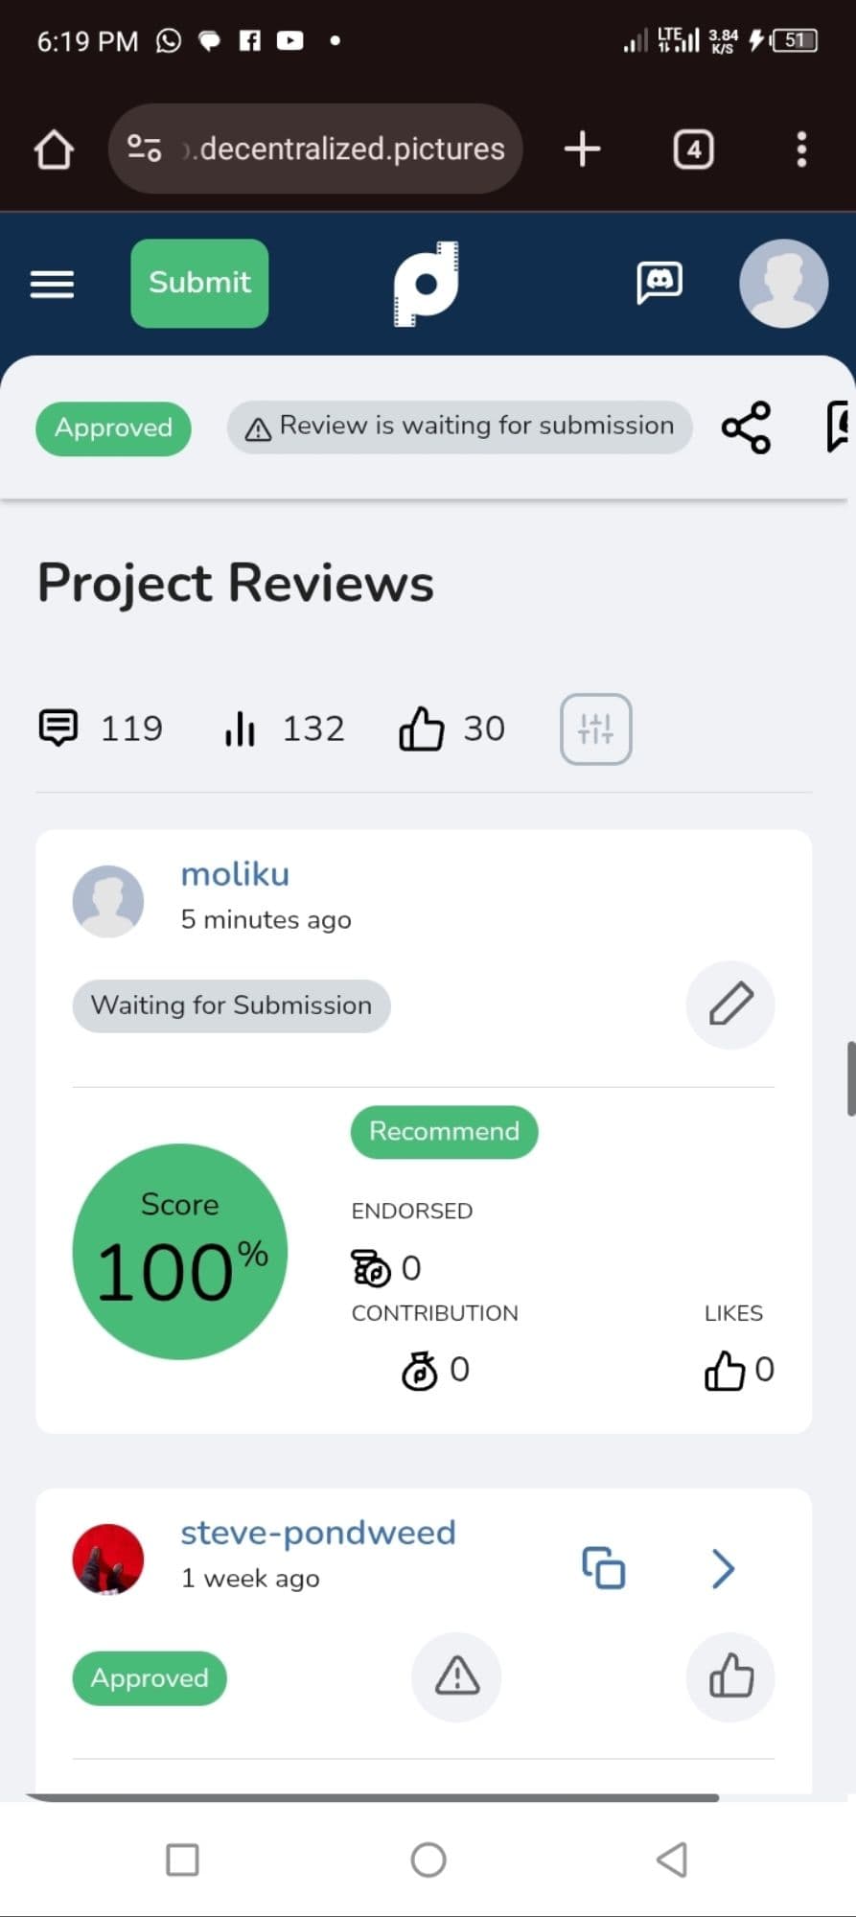Screen dimensions: 856x1917
Task: Click the Decentralized Pictures logo
Action: tap(427, 284)
